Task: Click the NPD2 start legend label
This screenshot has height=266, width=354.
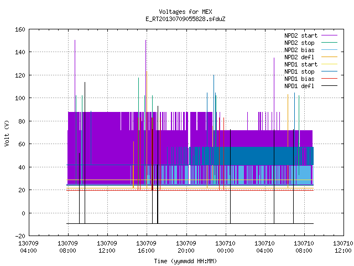Action: pyautogui.click(x=301, y=35)
